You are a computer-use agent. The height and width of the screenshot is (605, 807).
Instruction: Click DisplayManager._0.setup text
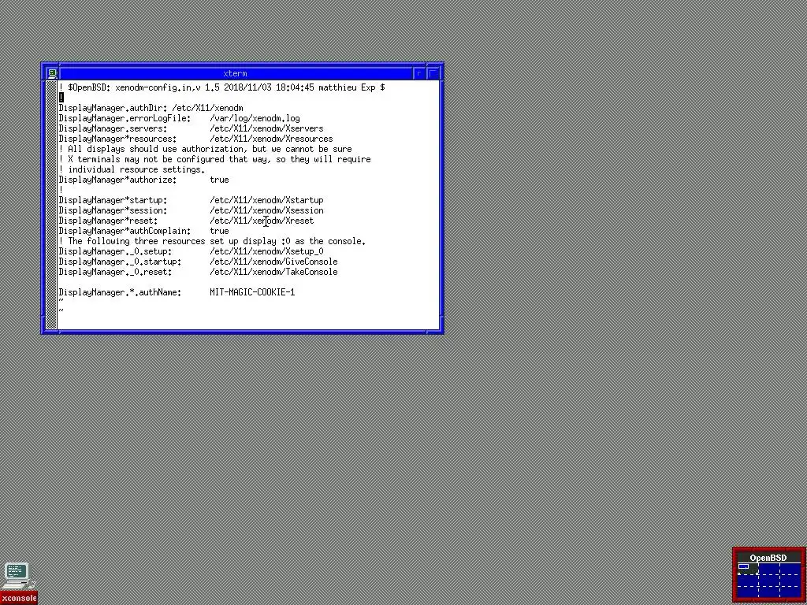115,251
